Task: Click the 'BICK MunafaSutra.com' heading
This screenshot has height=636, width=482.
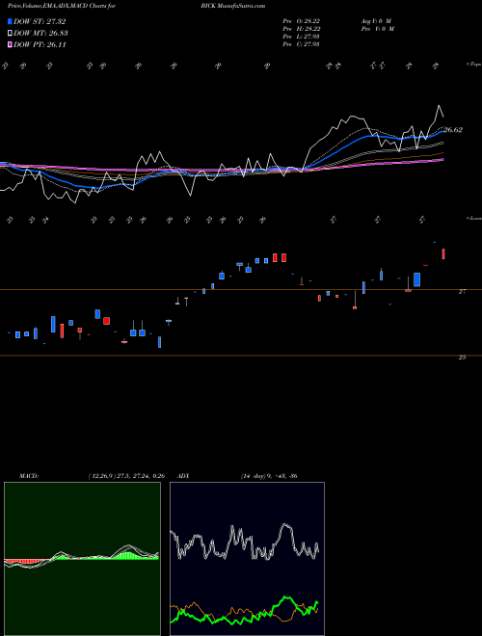Action: [232, 6]
